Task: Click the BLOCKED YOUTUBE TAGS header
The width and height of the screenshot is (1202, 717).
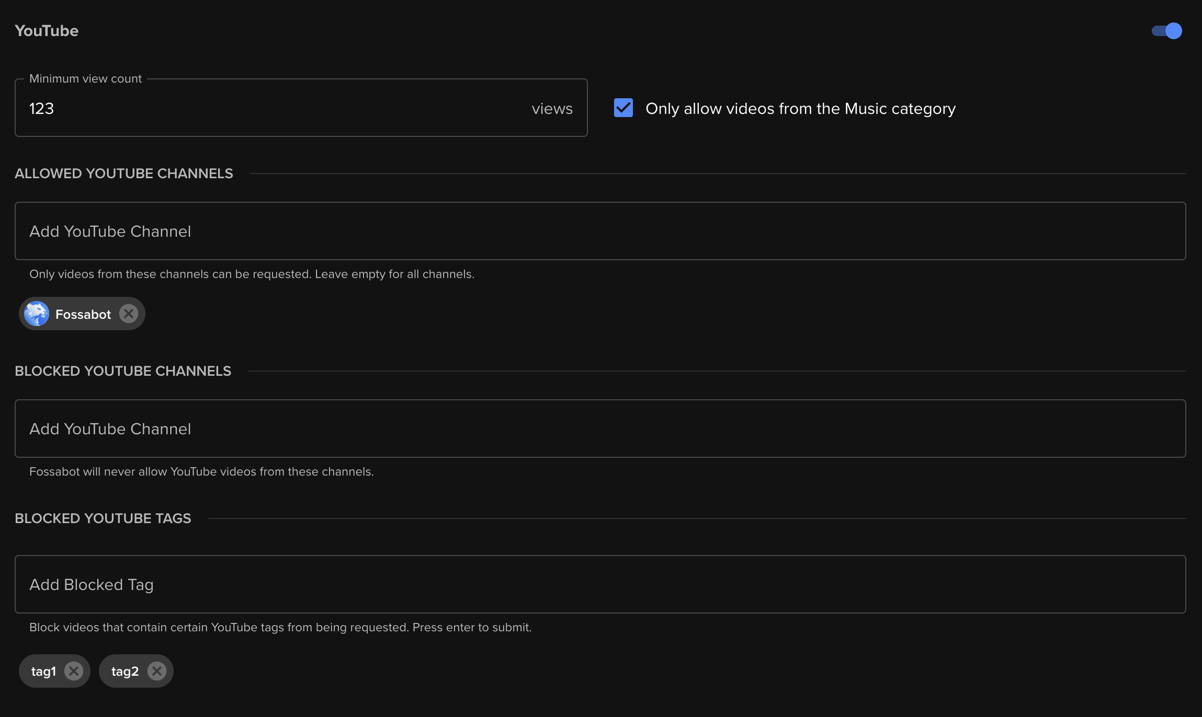Action: tap(103, 518)
